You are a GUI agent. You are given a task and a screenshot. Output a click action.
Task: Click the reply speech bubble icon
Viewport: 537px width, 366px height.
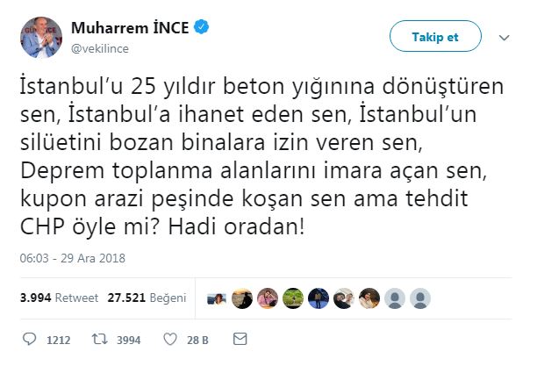(29, 339)
